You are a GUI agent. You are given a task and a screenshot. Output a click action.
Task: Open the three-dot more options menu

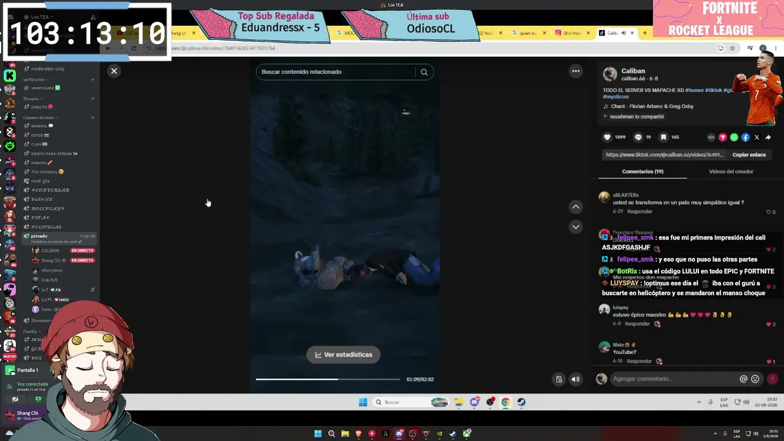576,71
